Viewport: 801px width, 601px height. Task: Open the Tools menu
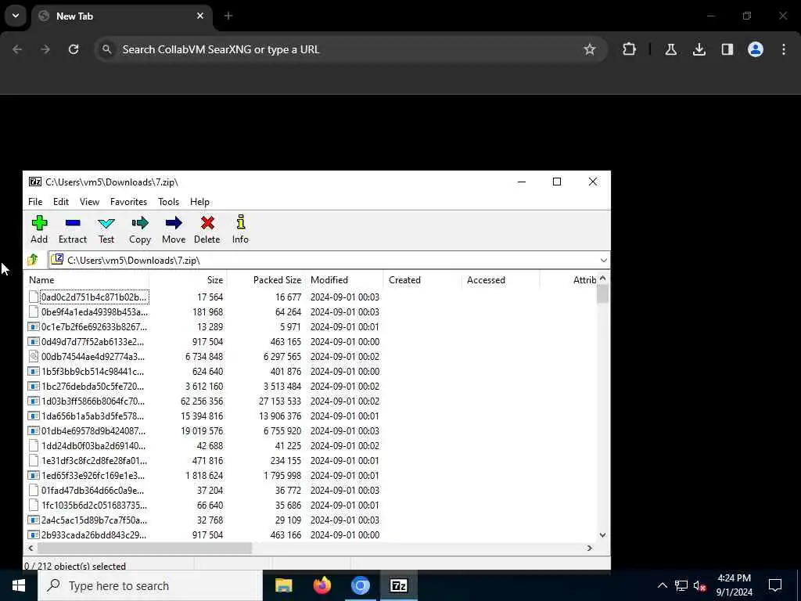pyautogui.click(x=169, y=202)
